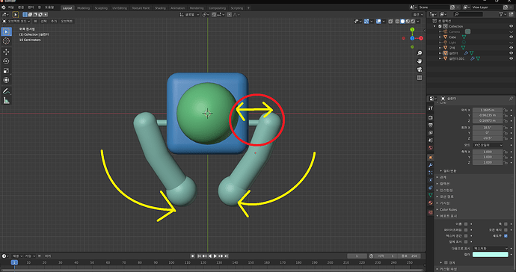The height and width of the screenshot is (272, 516).
Task: Switch to the Modeling workspace tab
Action: (x=83, y=8)
